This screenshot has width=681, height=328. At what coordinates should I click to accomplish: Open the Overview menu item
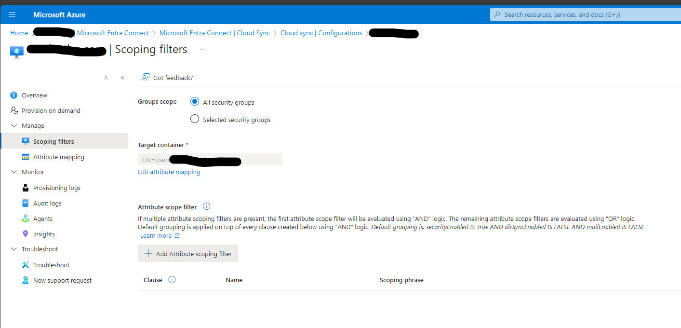(34, 96)
